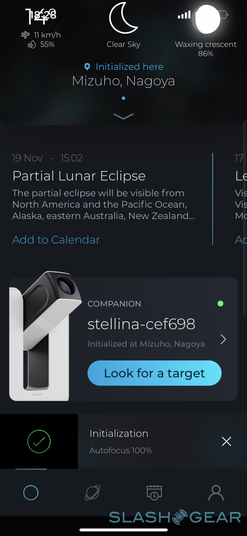Tap the Waxing crescent moon phase icon
The height and width of the screenshot is (536, 247).
point(207,19)
